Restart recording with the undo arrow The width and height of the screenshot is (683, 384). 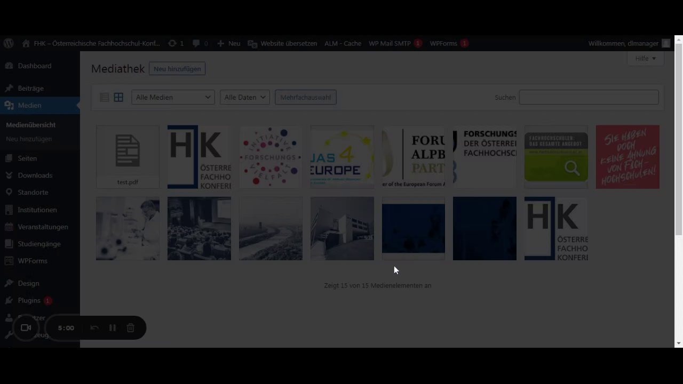(94, 327)
